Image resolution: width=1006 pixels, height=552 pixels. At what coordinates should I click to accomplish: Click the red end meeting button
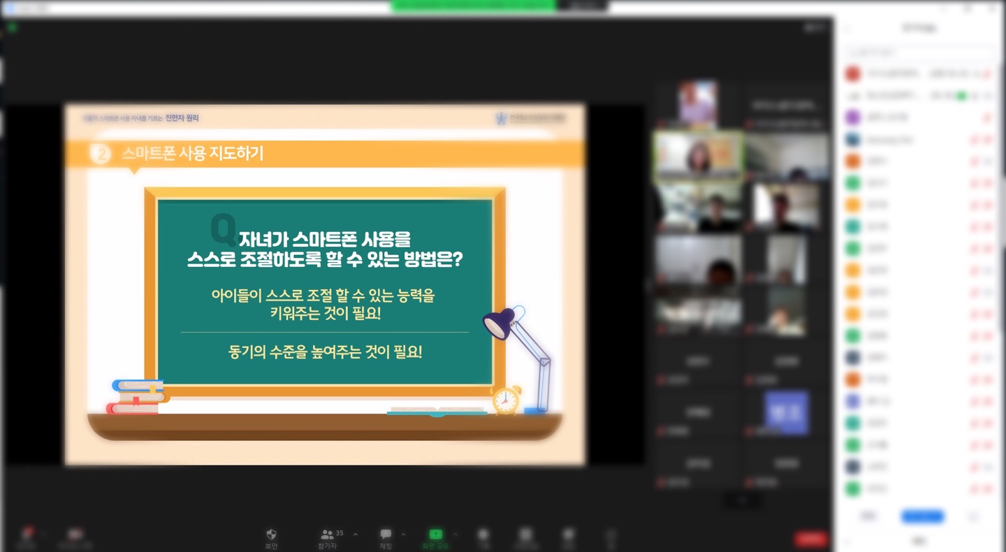click(x=810, y=539)
